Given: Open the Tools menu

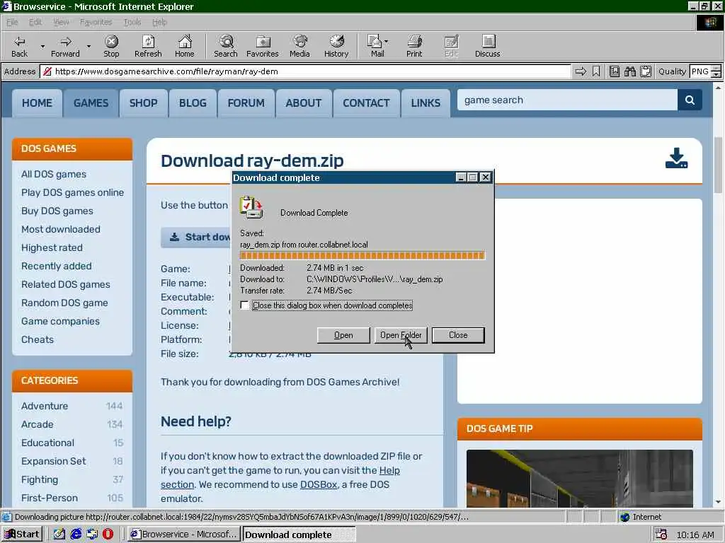Looking at the screenshot, I should tap(132, 22).
